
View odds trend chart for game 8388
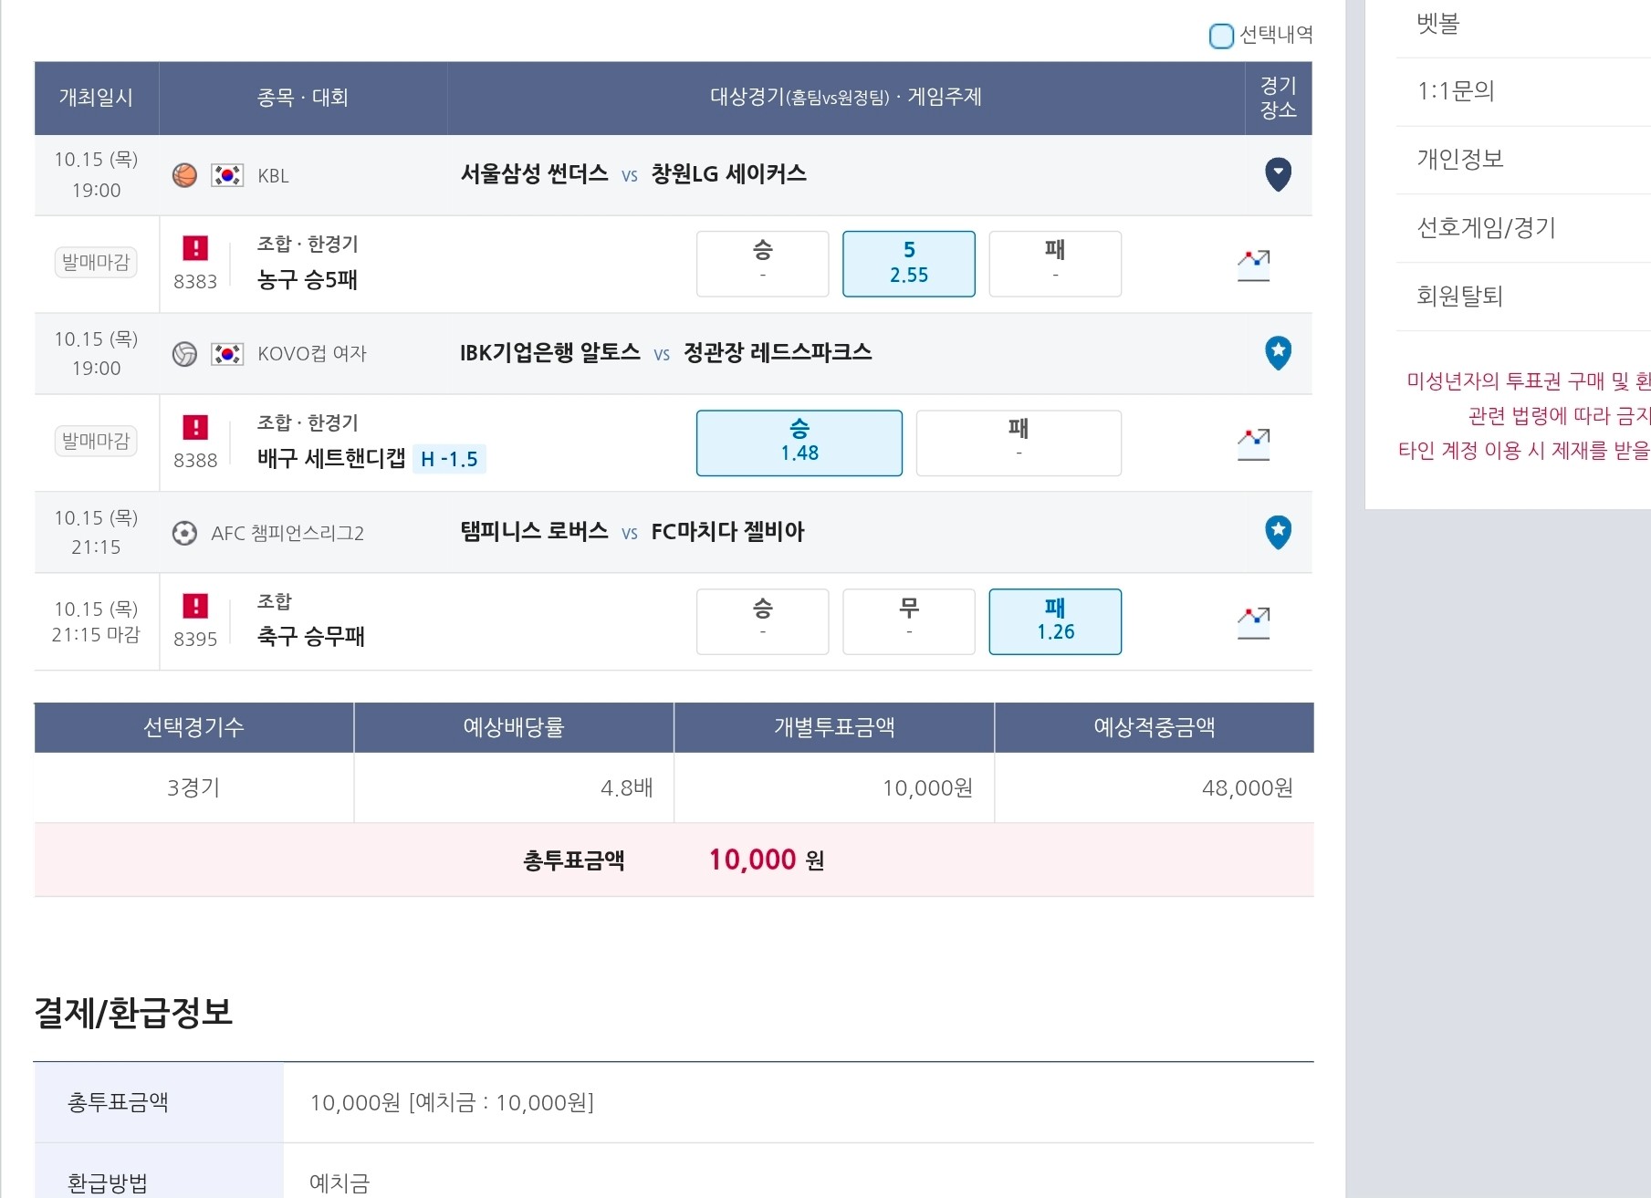(x=1253, y=443)
